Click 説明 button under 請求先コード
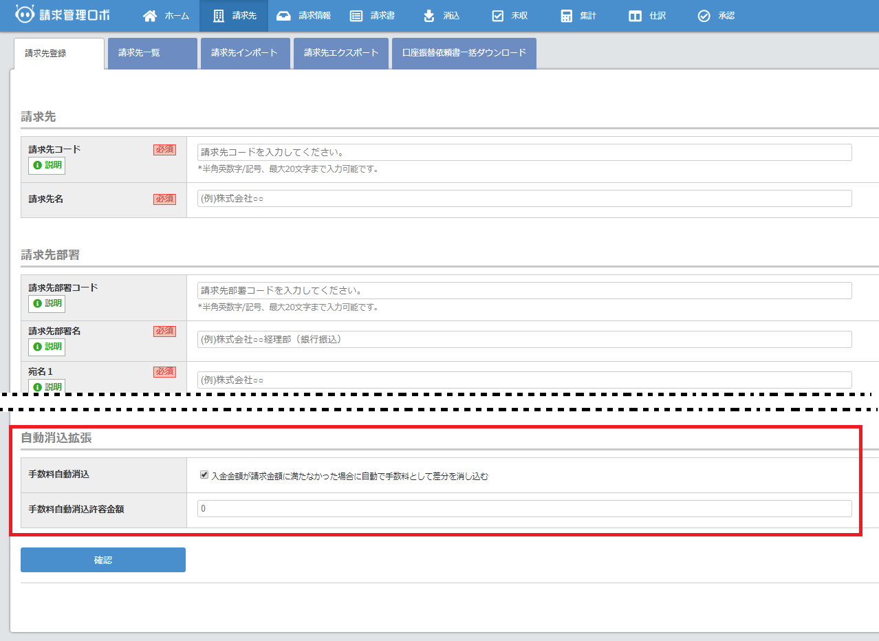This screenshot has width=879, height=641. [x=47, y=165]
